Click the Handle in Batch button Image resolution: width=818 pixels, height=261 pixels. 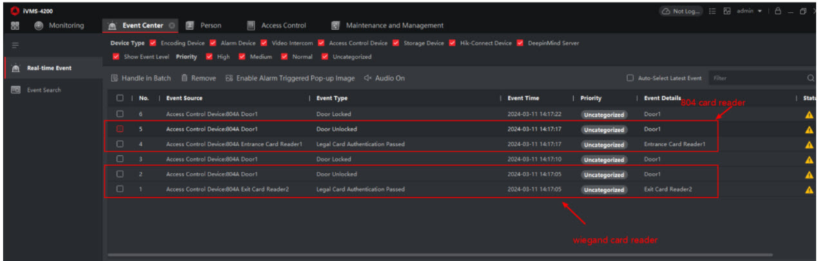click(x=141, y=78)
